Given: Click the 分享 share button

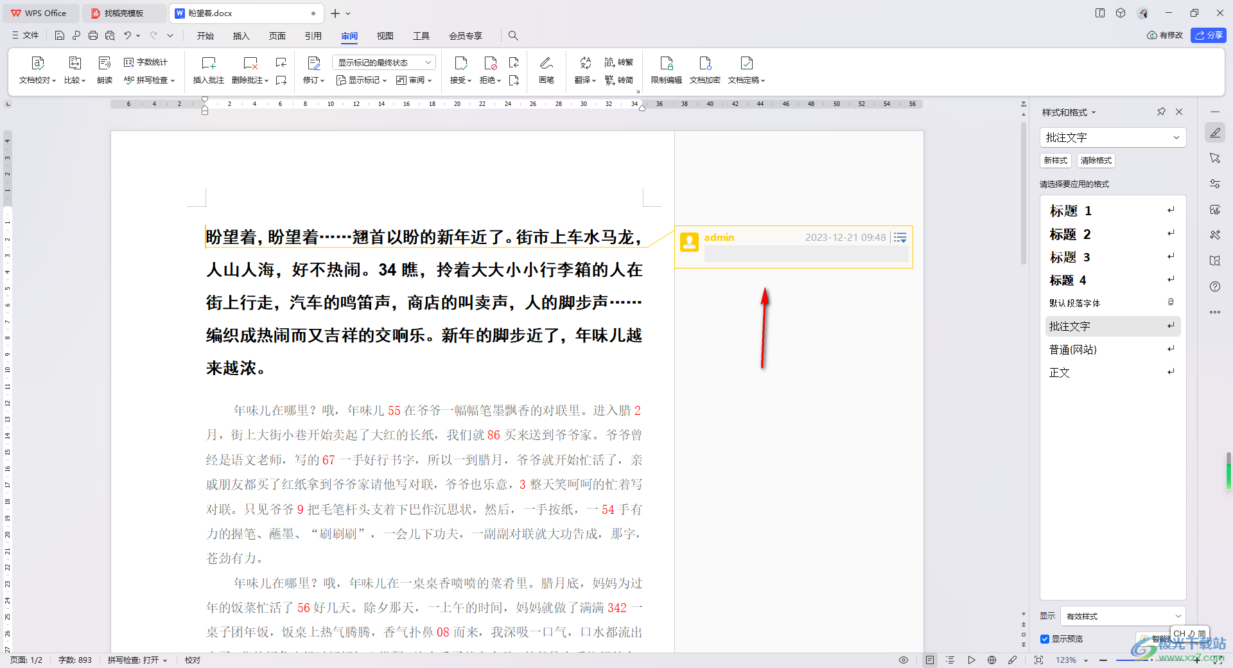Looking at the screenshot, I should (1209, 35).
